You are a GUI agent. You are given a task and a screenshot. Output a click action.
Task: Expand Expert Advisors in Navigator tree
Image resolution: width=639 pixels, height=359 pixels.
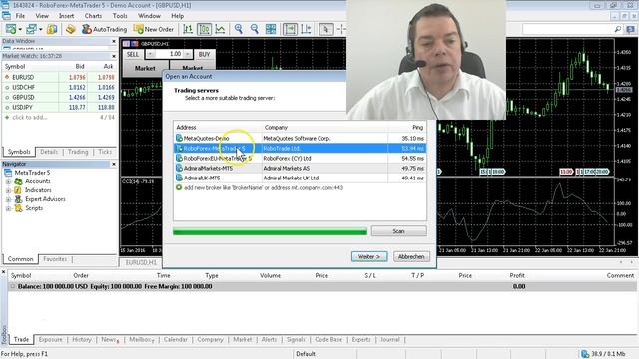8,199
